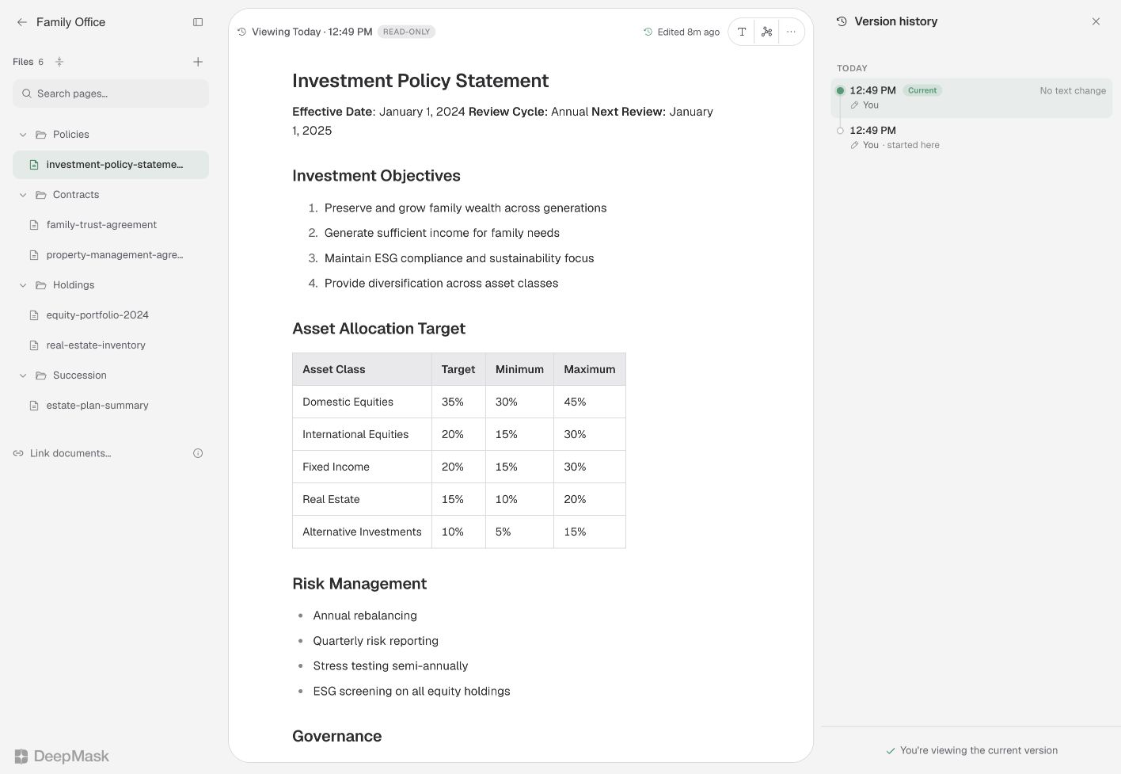The width and height of the screenshot is (1121, 774).
Task: Click the Edited 8m ago history indicator
Action: click(682, 32)
